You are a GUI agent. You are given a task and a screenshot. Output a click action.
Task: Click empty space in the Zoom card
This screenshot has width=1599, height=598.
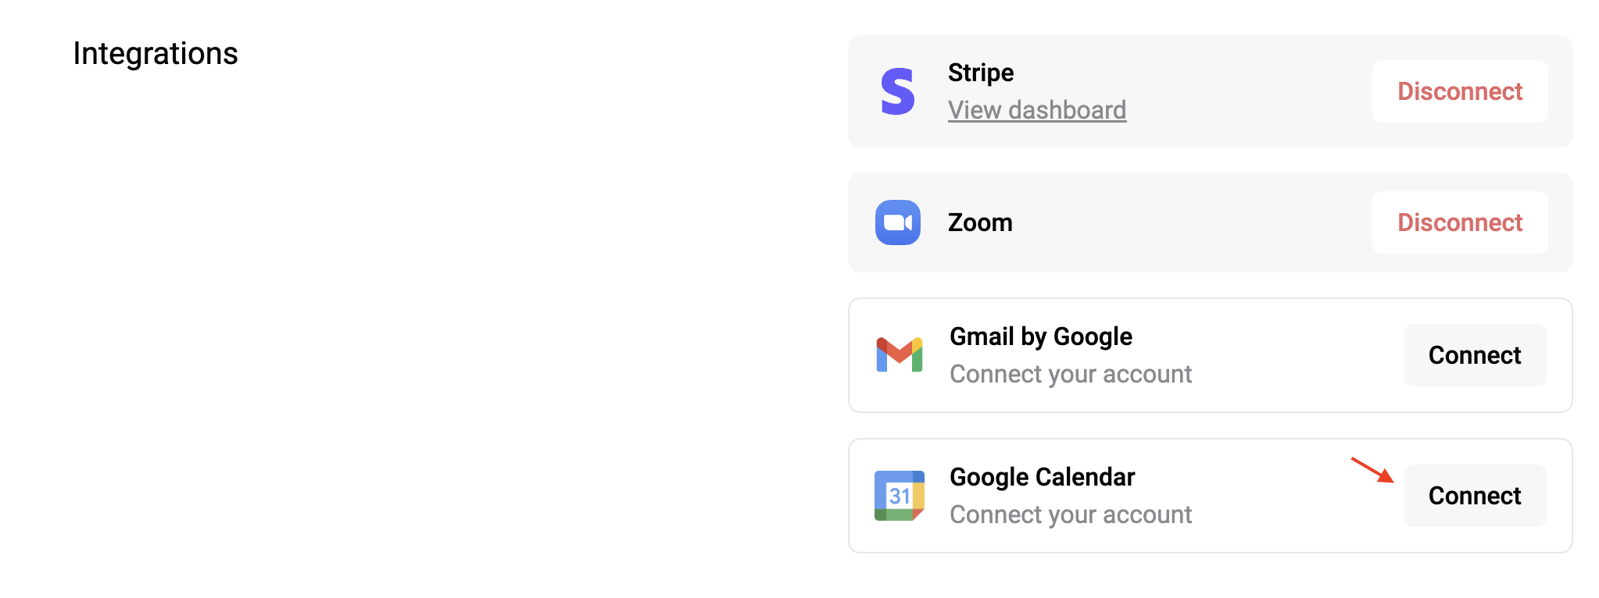(1188, 222)
